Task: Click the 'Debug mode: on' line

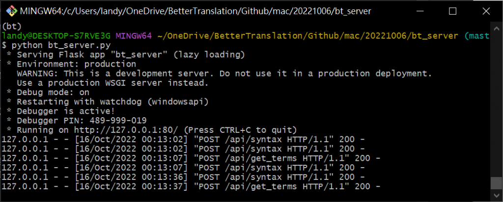Action: click(48, 93)
